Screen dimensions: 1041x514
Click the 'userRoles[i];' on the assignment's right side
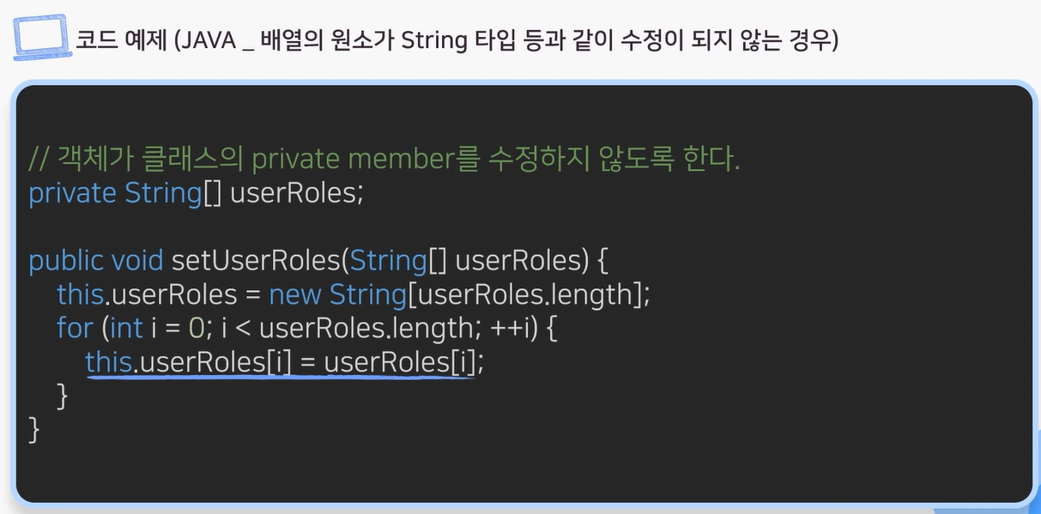404,362
